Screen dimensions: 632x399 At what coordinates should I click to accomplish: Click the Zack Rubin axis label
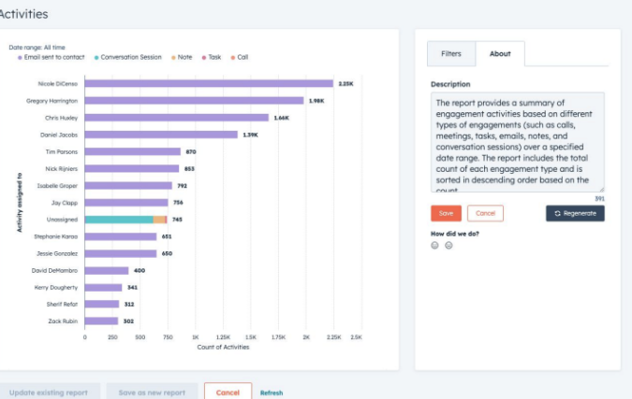point(63,321)
